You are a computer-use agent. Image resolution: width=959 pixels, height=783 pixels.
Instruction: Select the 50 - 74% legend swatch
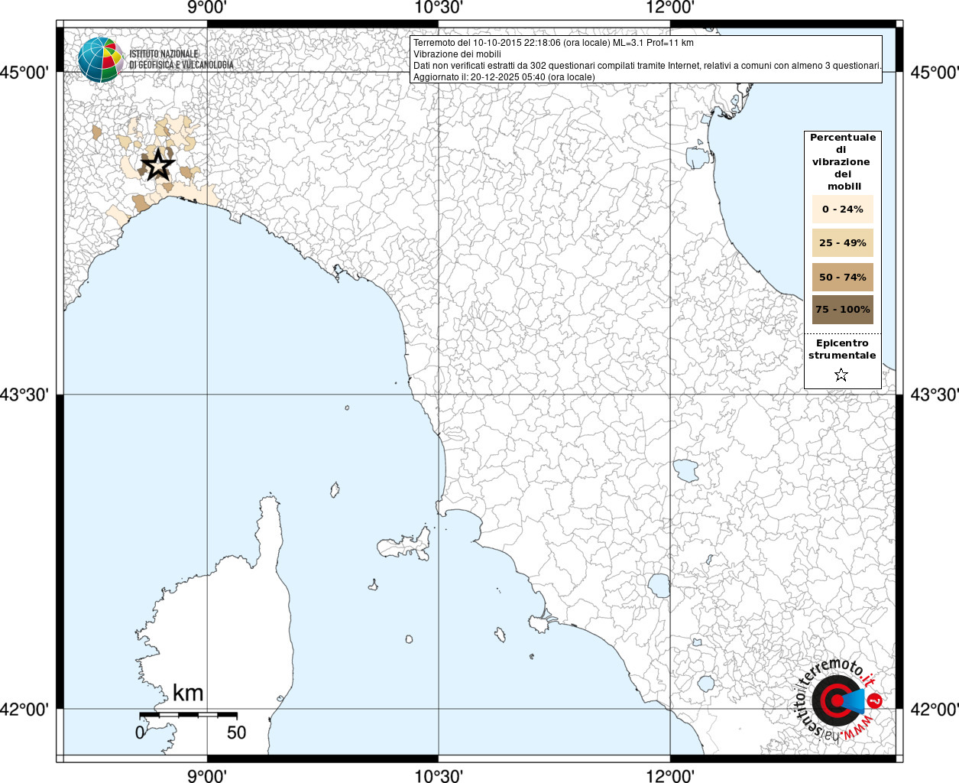coord(842,277)
